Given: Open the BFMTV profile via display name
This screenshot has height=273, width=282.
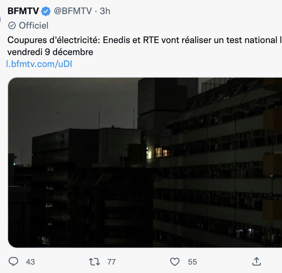Looking at the screenshot, I should tap(23, 11).
